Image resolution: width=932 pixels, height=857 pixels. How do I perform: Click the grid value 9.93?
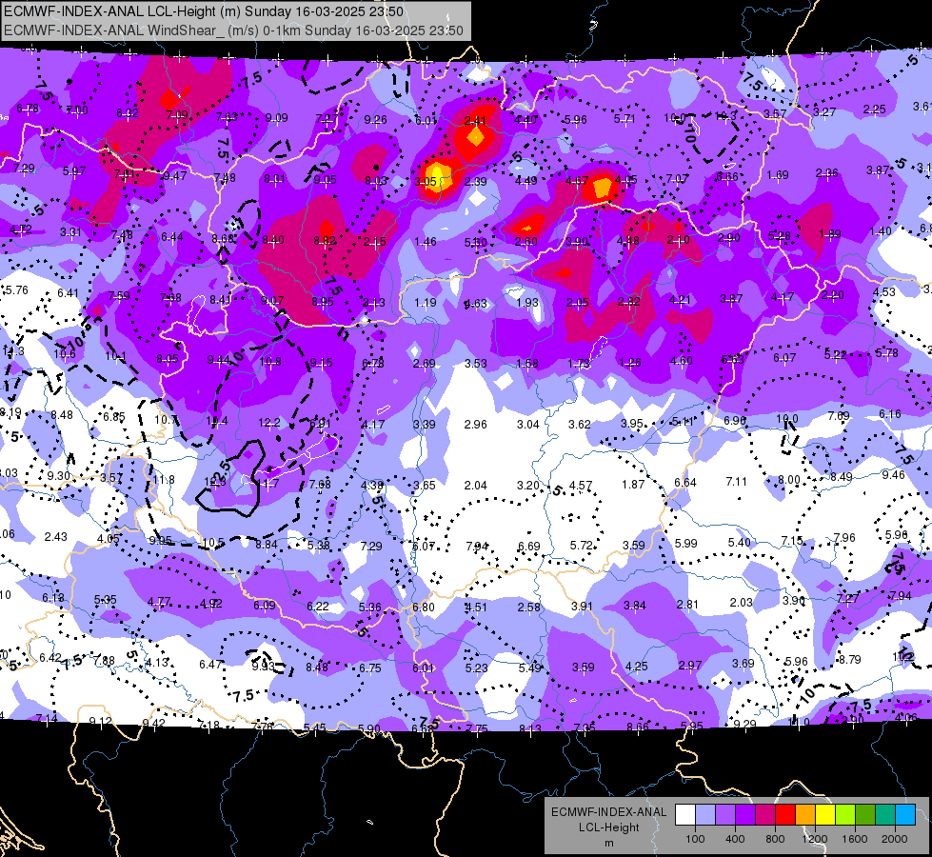pyautogui.click(x=264, y=667)
